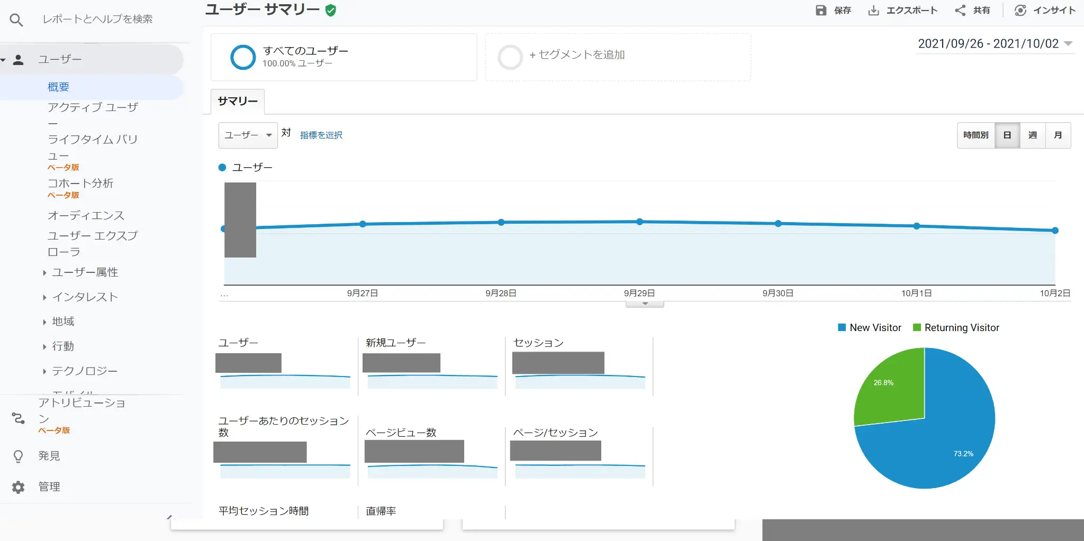Click the green verified shield icon

point(331,11)
